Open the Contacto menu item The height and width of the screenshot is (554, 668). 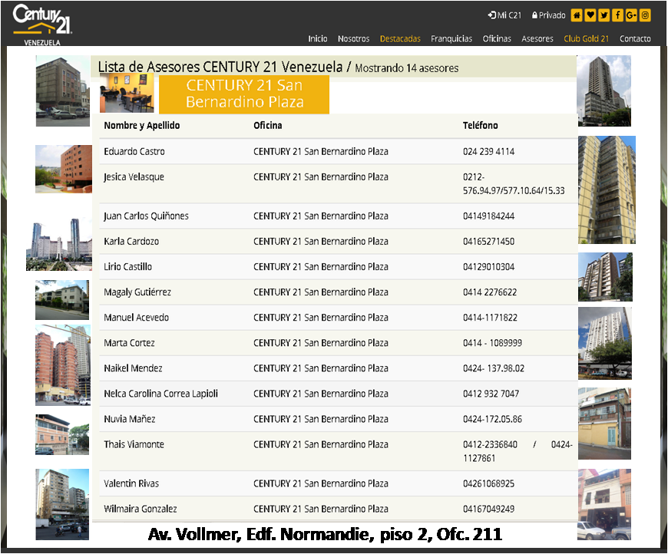click(x=635, y=39)
